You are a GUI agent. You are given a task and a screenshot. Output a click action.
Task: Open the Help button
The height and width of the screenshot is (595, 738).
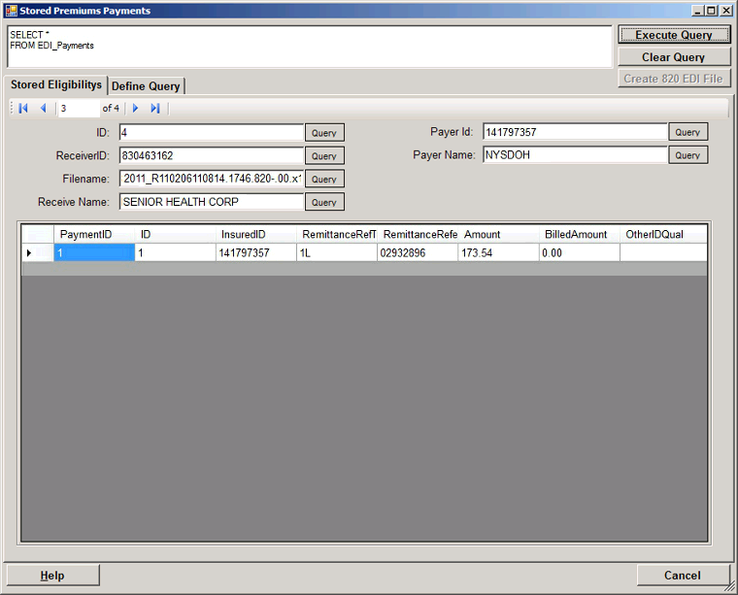click(x=52, y=576)
